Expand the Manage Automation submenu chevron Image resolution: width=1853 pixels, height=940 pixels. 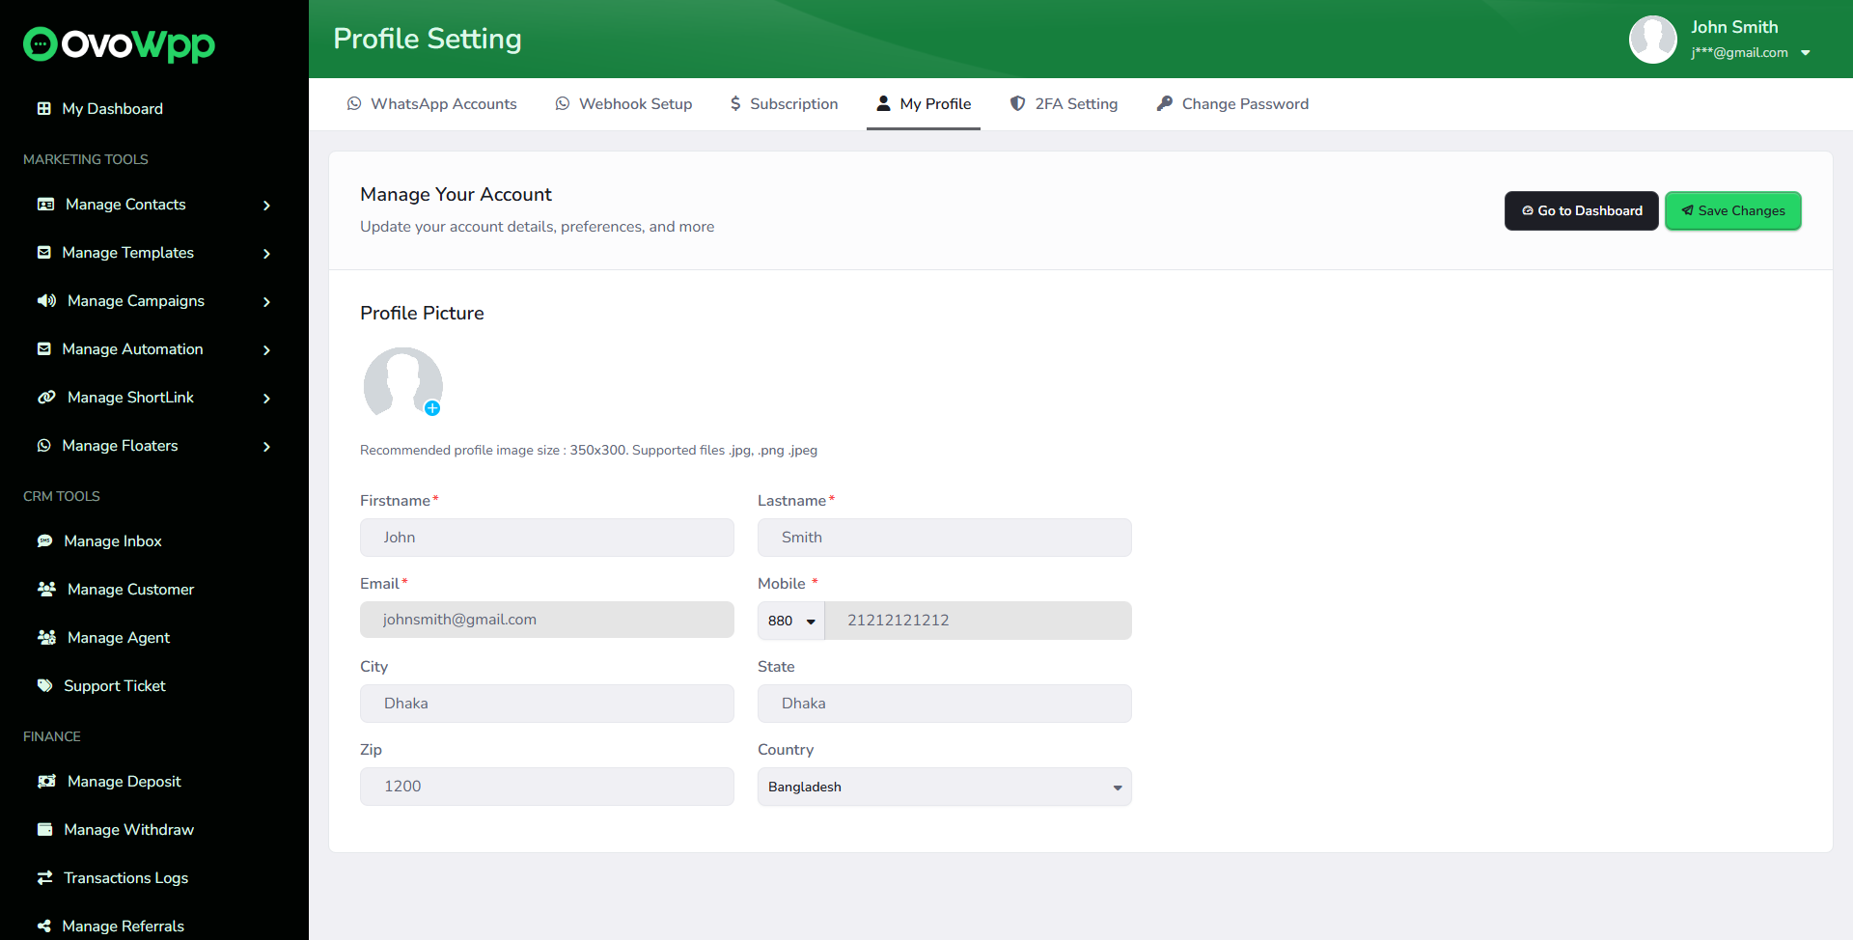point(266,350)
